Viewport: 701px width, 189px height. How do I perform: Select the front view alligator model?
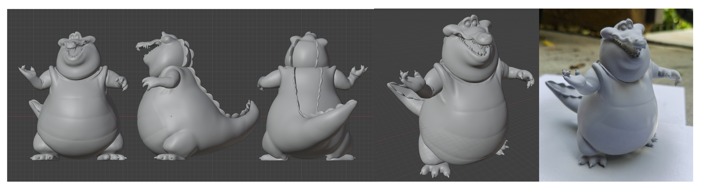pos(73,96)
